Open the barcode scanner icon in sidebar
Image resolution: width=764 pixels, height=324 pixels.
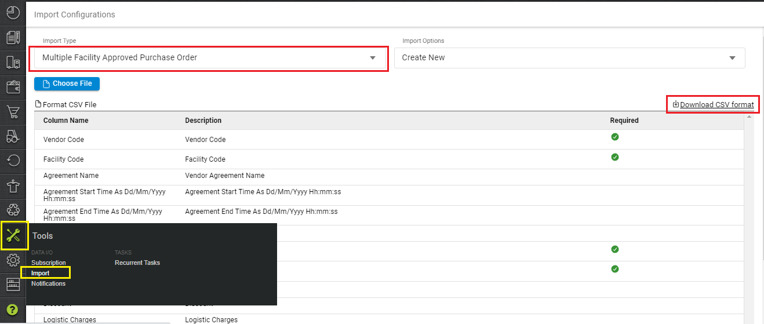13,285
